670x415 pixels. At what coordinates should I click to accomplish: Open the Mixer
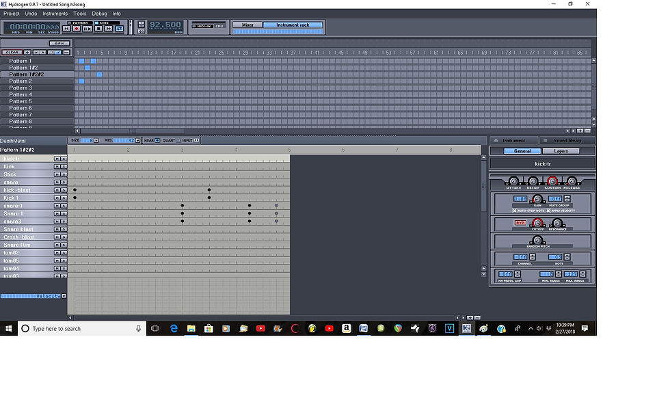click(x=247, y=25)
